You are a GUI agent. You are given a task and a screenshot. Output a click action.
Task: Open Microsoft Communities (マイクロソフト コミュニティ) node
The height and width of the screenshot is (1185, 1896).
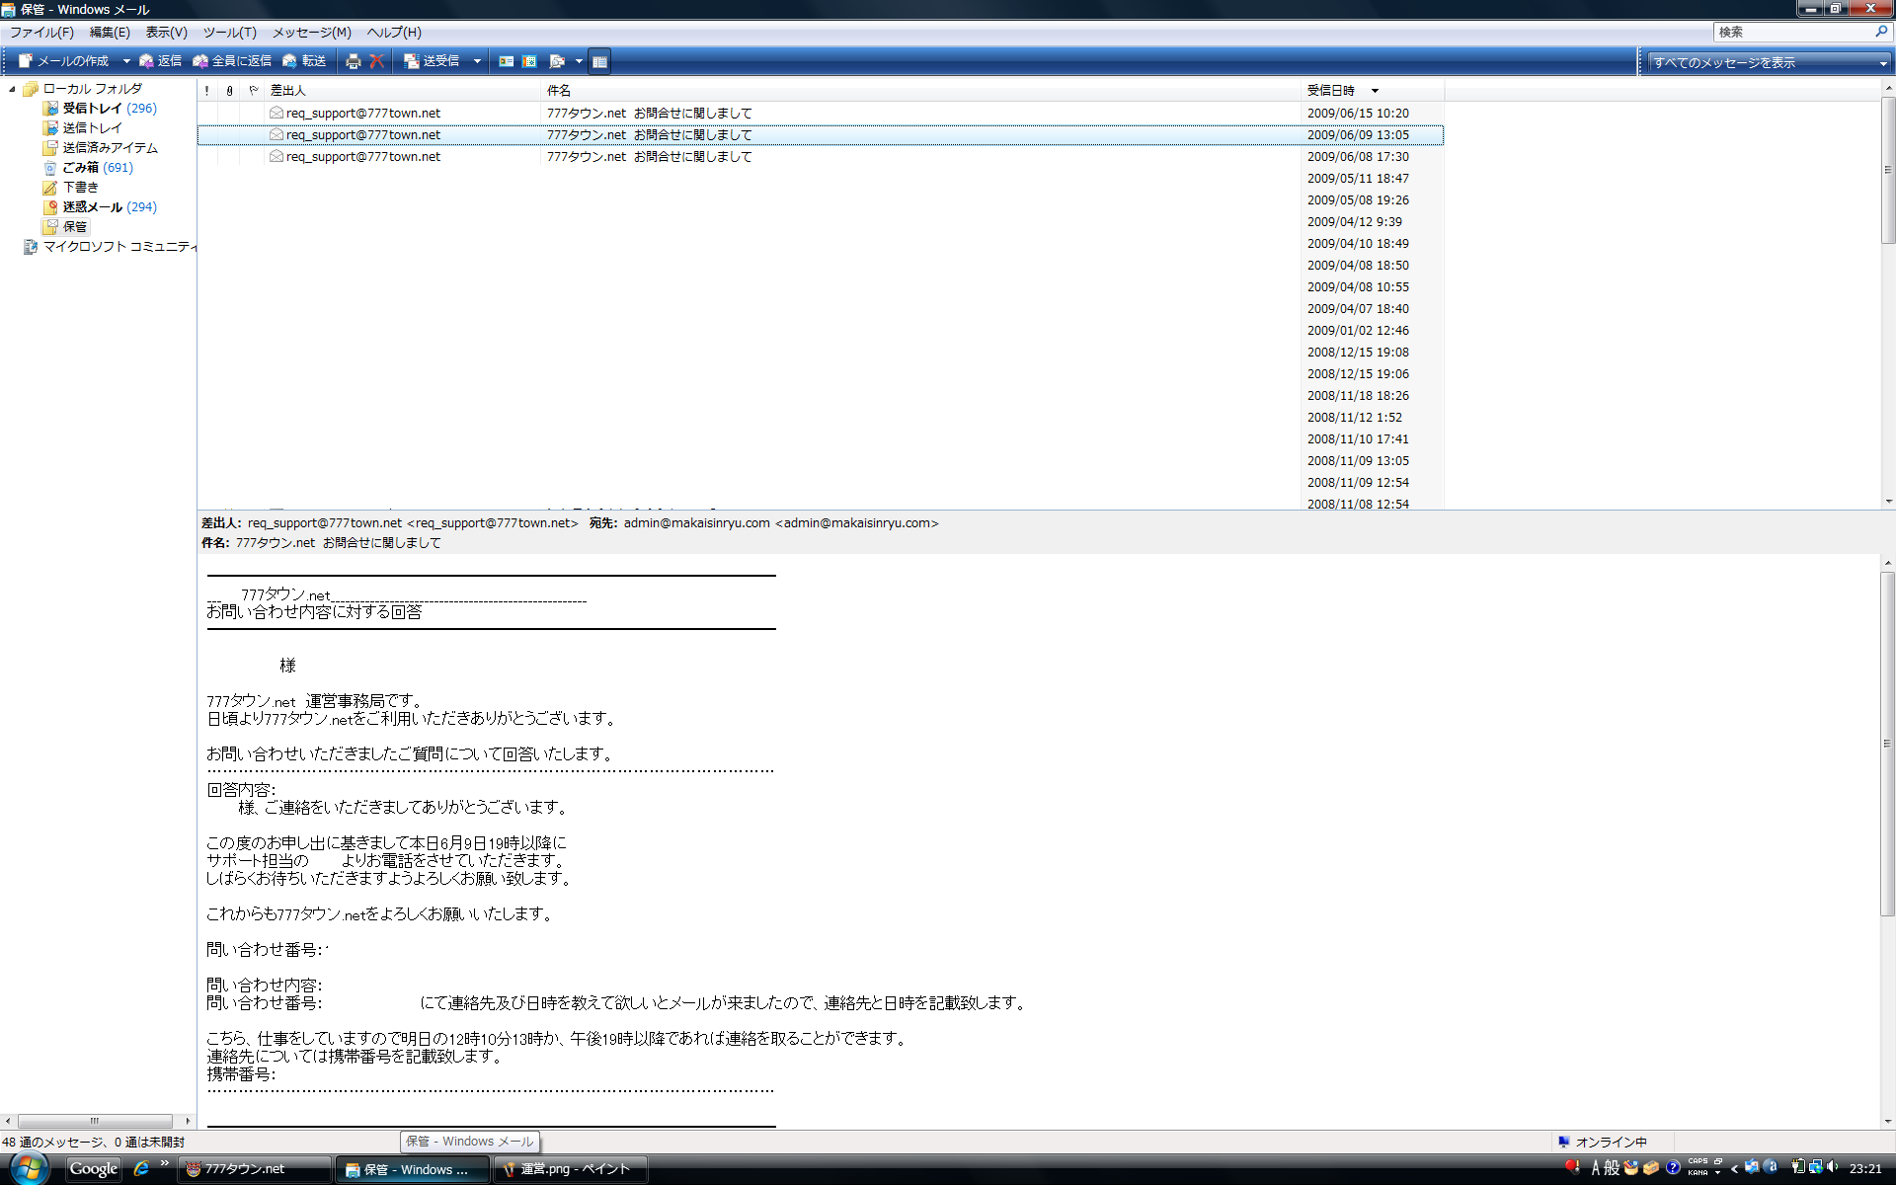click(x=110, y=247)
